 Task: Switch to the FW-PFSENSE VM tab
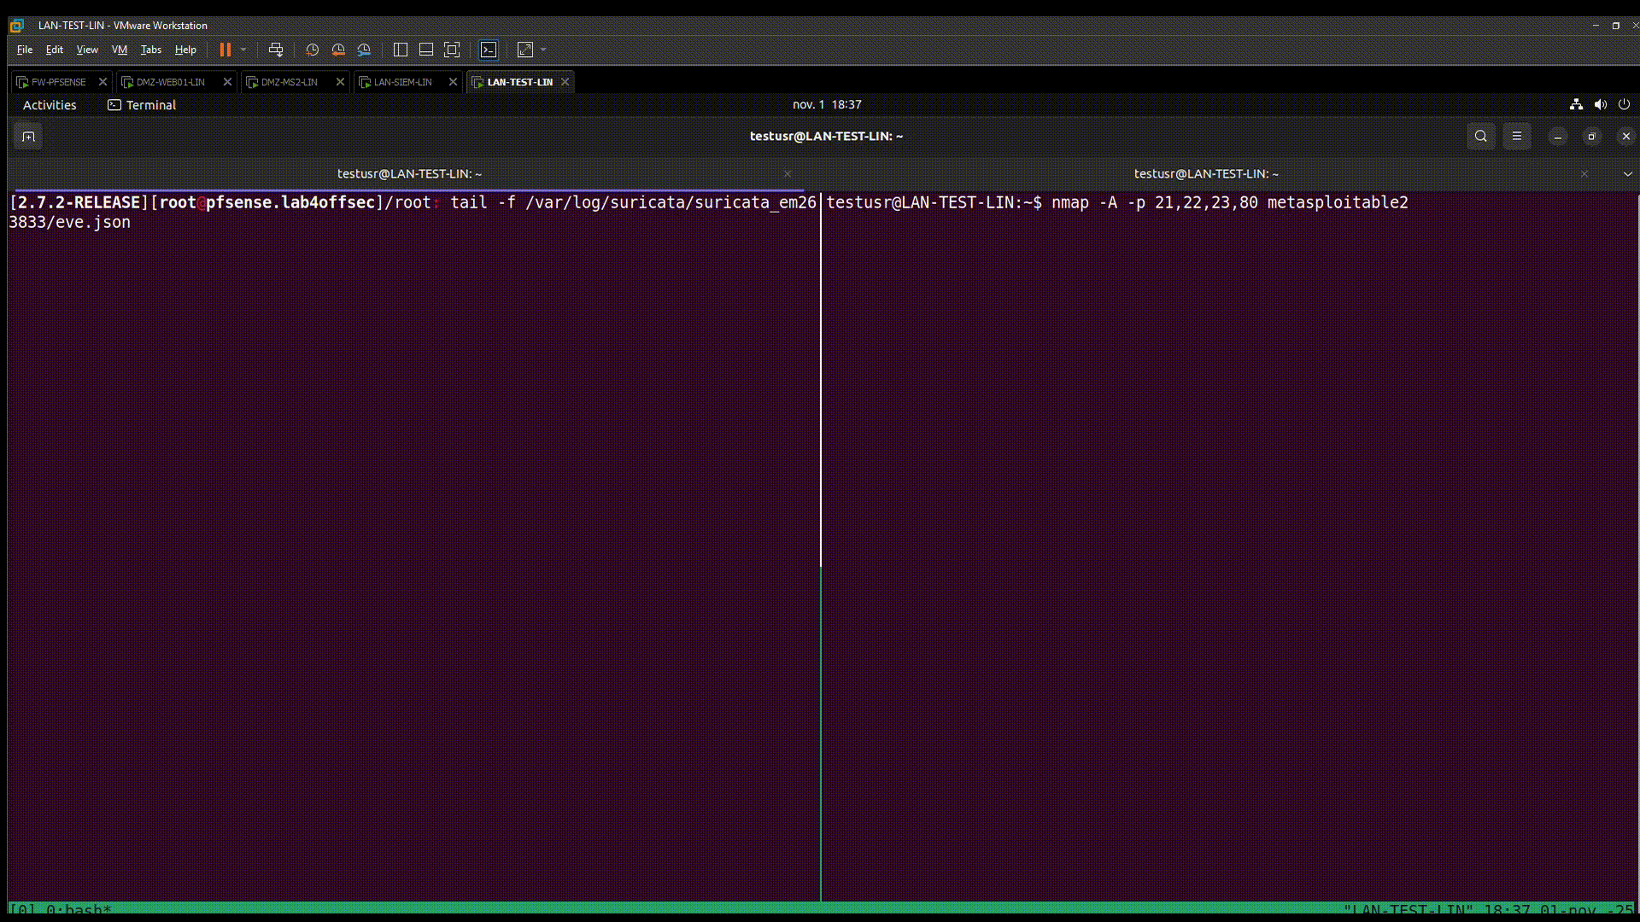click(x=59, y=82)
